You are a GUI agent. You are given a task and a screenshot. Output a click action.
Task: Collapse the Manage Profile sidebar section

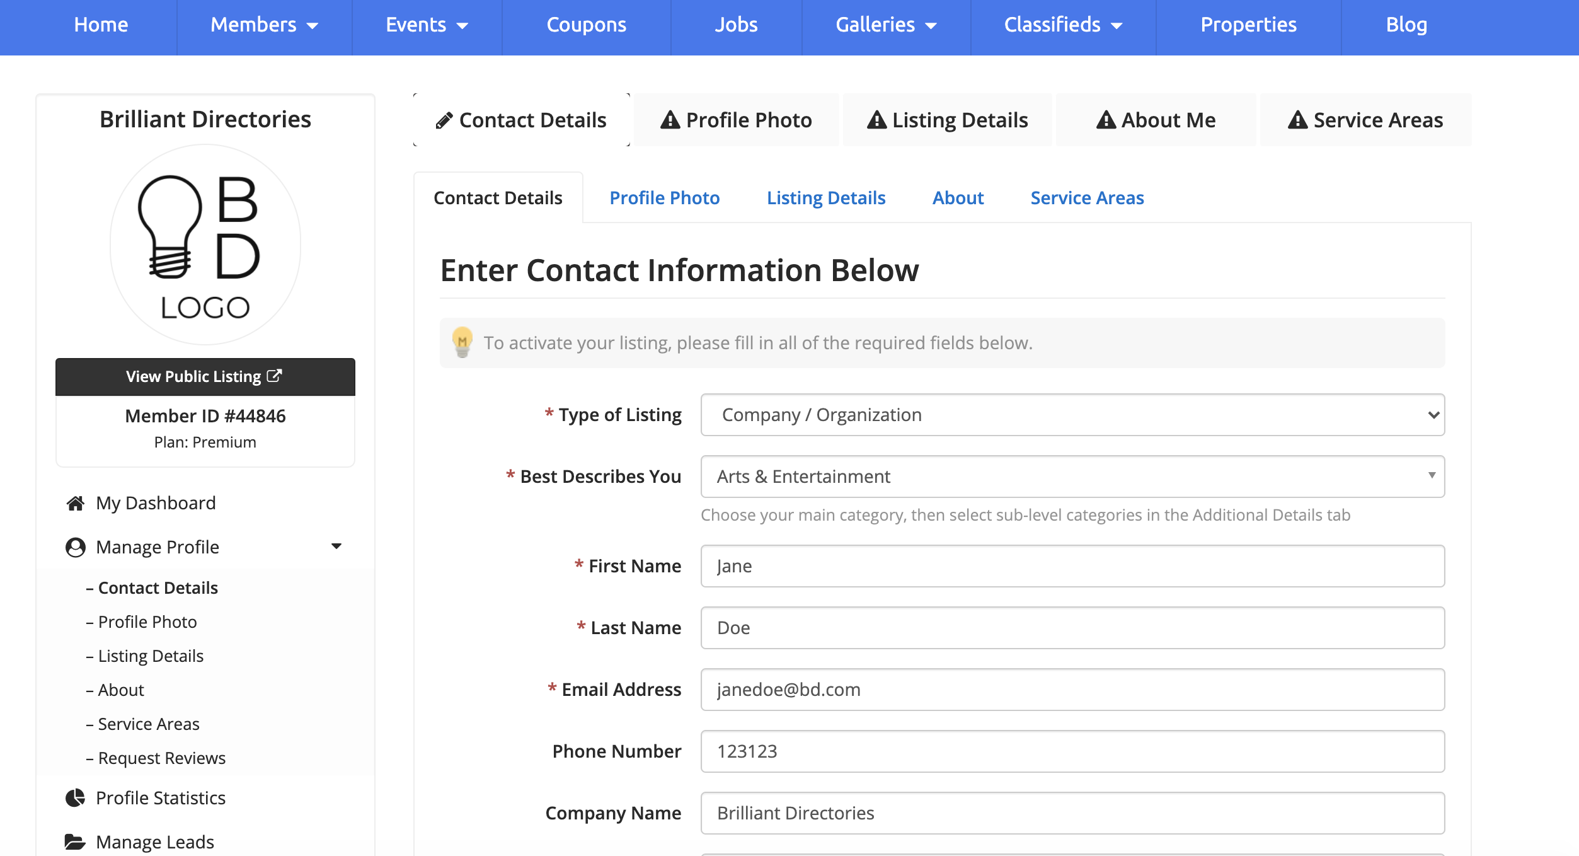(336, 547)
